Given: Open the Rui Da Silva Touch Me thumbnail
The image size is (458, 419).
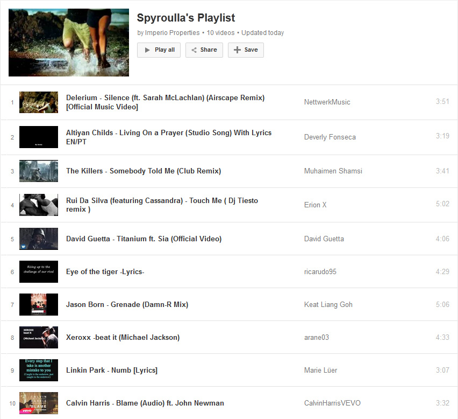Looking at the screenshot, I should click(39, 205).
